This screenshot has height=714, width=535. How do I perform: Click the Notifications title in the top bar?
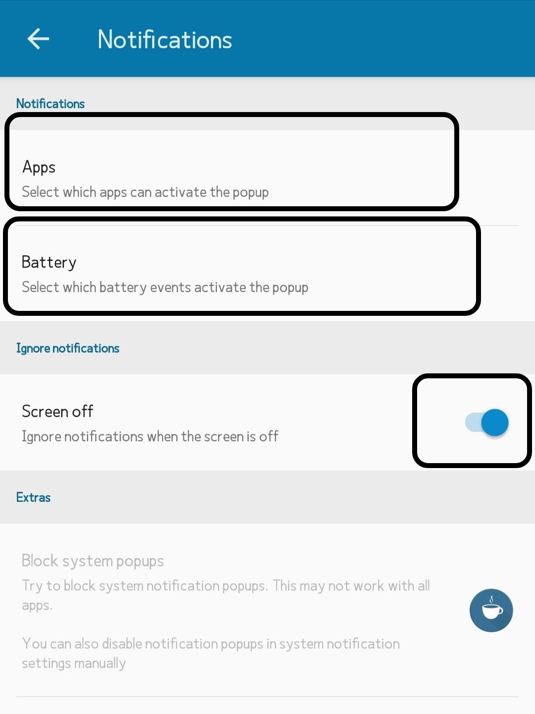[x=164, y=40]
